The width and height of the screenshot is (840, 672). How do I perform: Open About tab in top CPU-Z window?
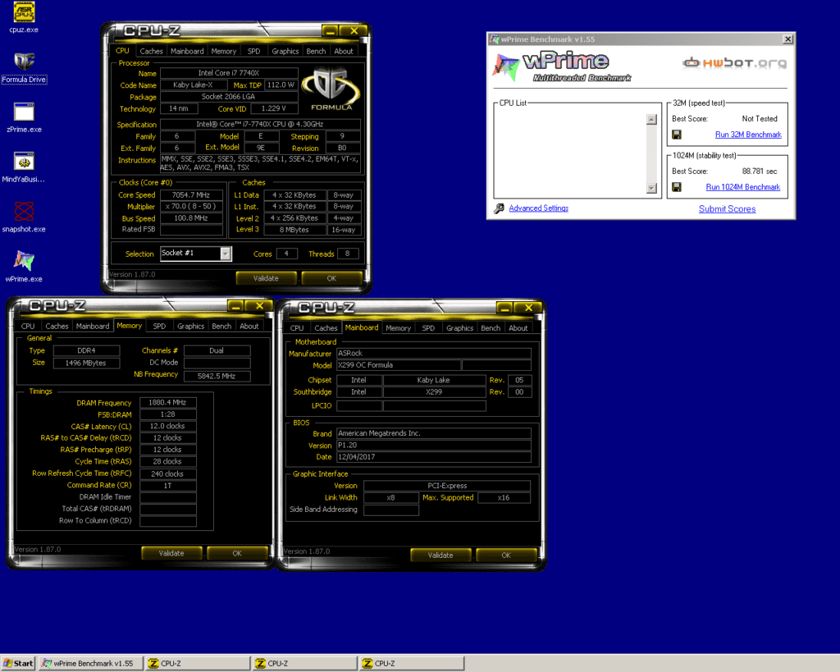(344, 52)
